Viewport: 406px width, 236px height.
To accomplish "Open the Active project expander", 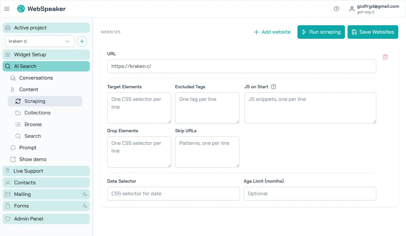I will pyautogui.click(x=46, y=27).
